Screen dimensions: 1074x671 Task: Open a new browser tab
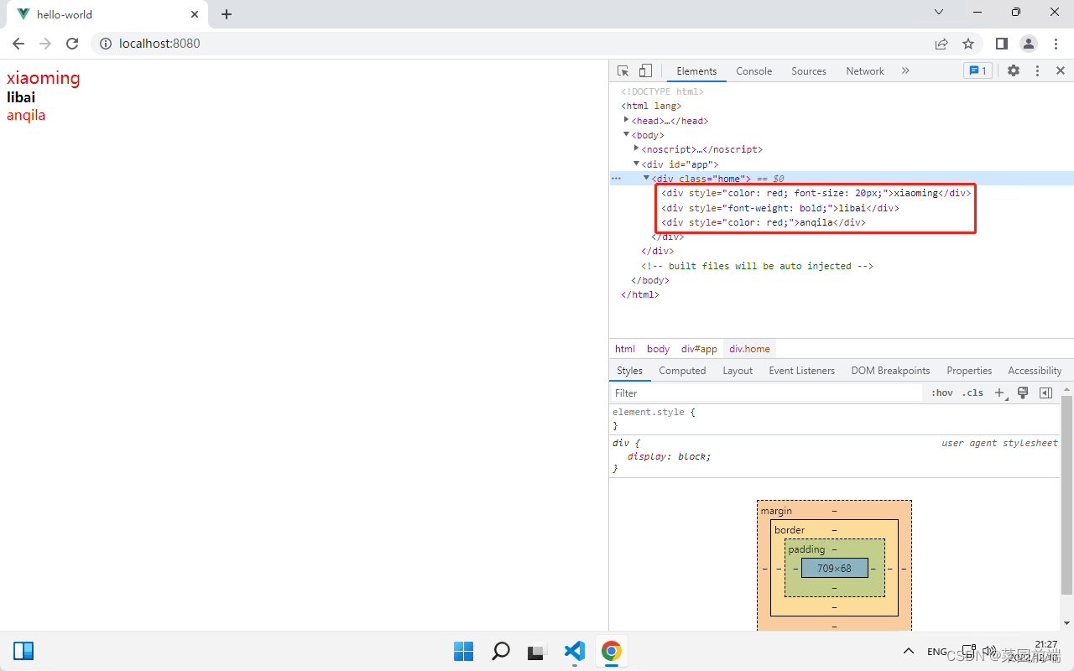point(227,14)
